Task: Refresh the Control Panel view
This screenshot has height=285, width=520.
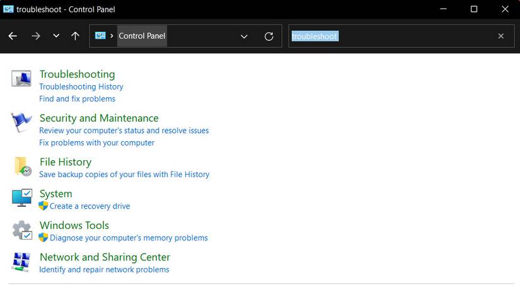Action: (269, 37)
